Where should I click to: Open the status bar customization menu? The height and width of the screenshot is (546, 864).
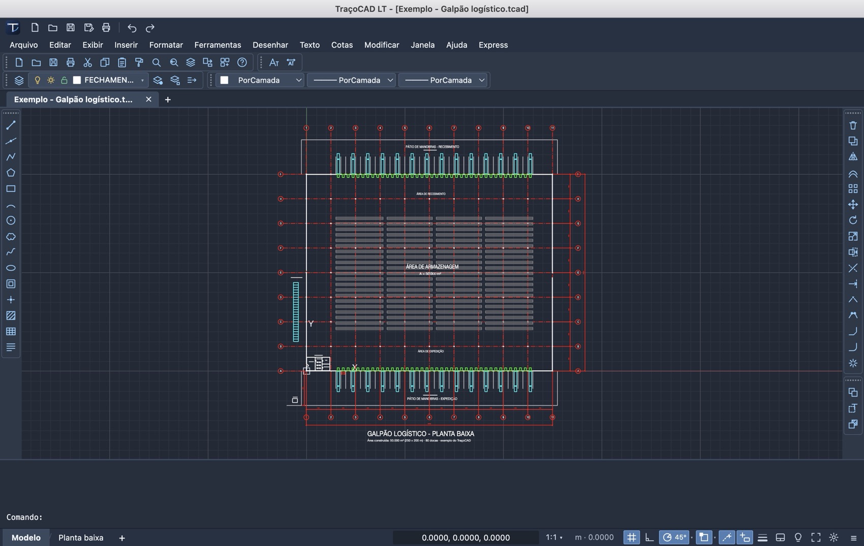point(853,537)
